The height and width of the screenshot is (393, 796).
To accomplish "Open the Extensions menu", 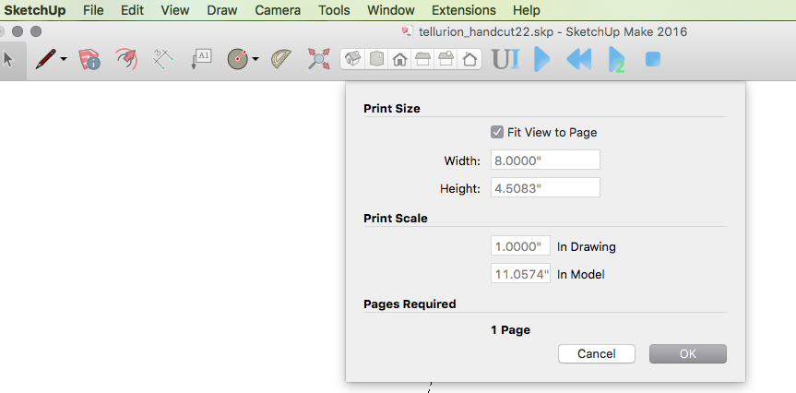I will [x=463, y=10].
